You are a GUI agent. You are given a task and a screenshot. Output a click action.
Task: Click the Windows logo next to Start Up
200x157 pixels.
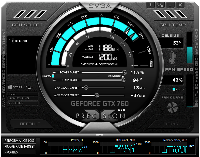pyautogui.click(x=10, y=87)
